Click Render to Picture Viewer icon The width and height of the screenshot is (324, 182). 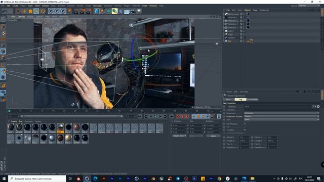point(83,11)
